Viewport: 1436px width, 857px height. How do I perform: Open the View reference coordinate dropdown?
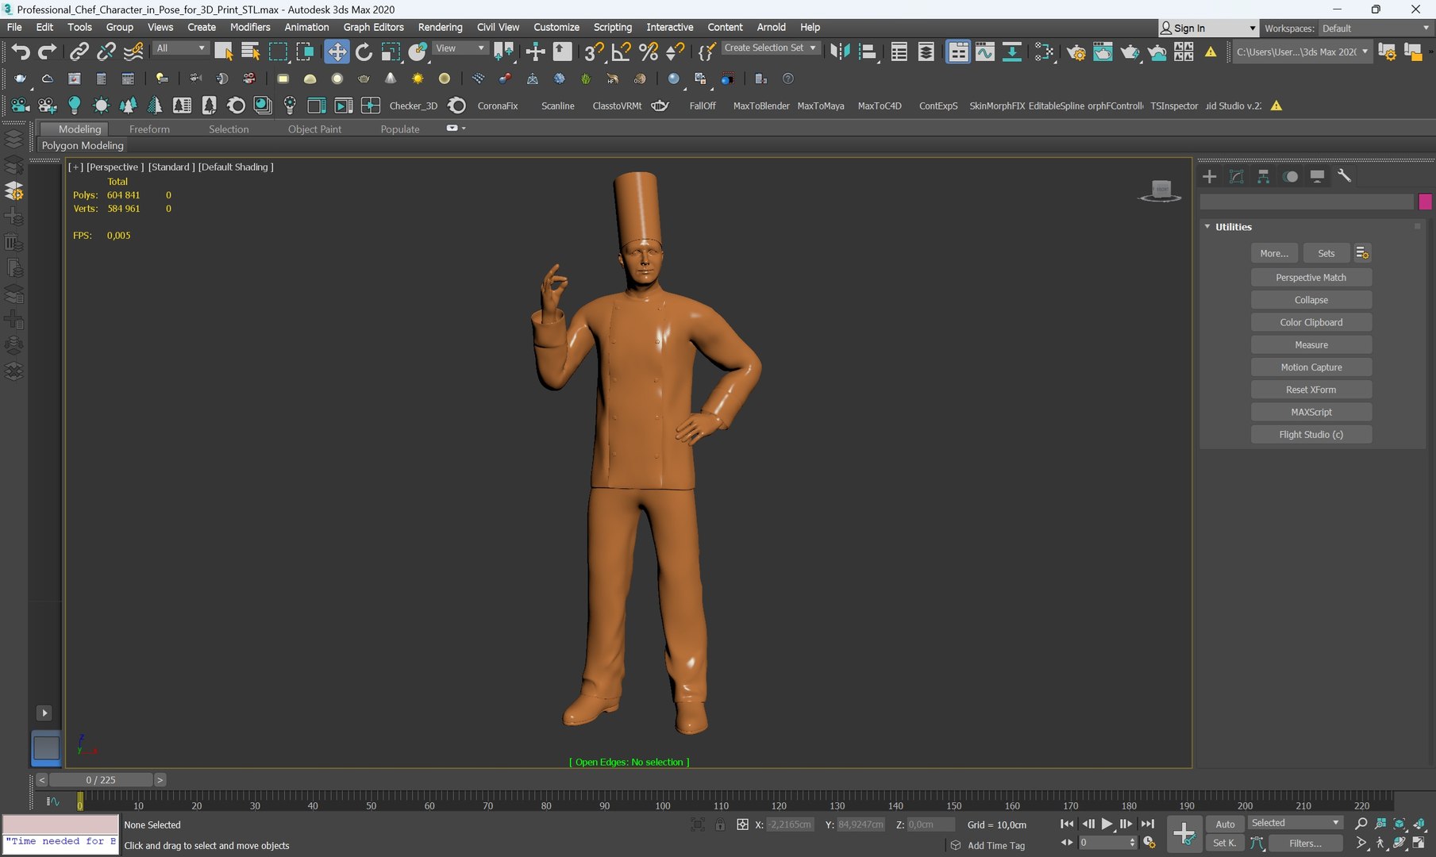(460, 48)
